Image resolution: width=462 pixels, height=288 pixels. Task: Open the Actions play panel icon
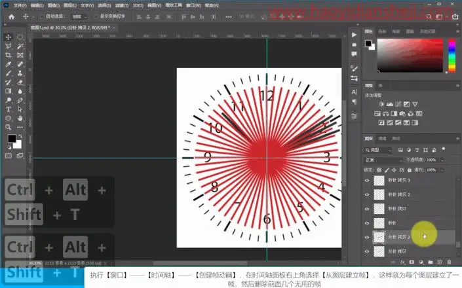354,35
